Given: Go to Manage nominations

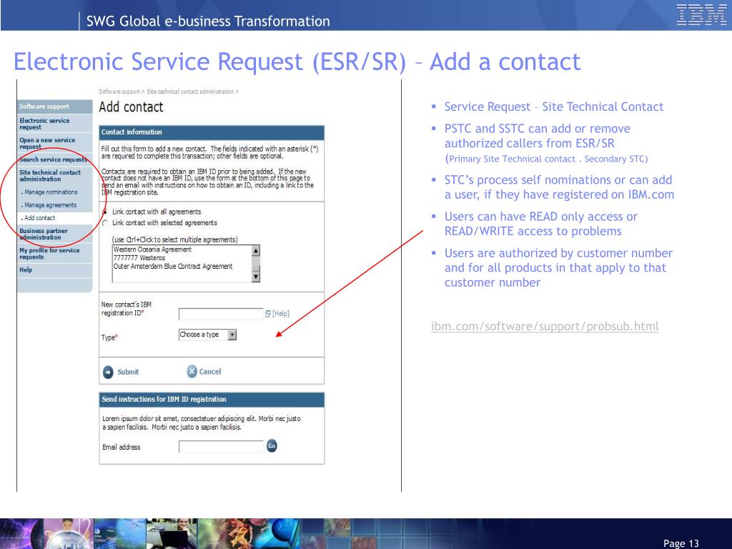Looking at the screenshot, I should pyautogui.click(x=51, y=192).
